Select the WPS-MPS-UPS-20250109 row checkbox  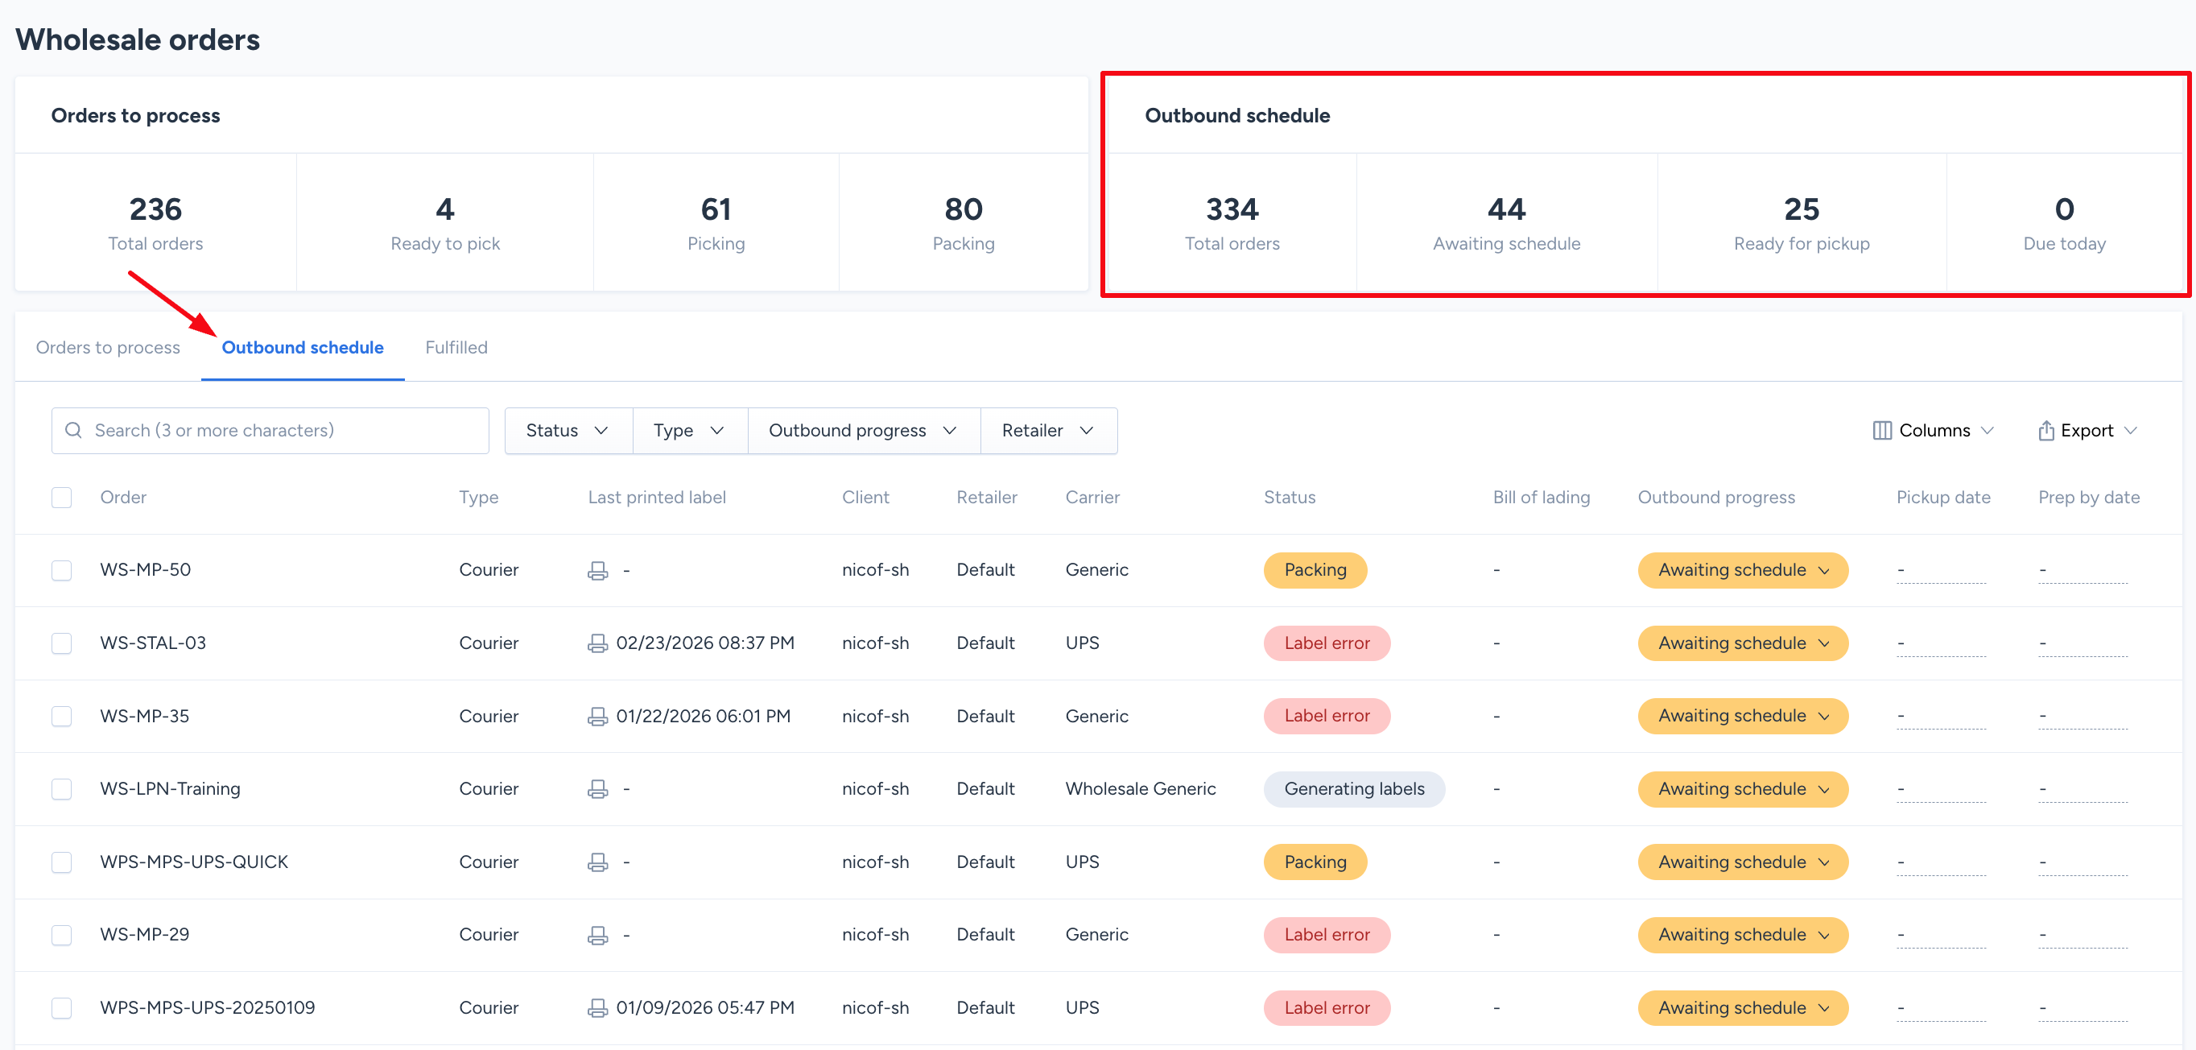pos(61,1008)
